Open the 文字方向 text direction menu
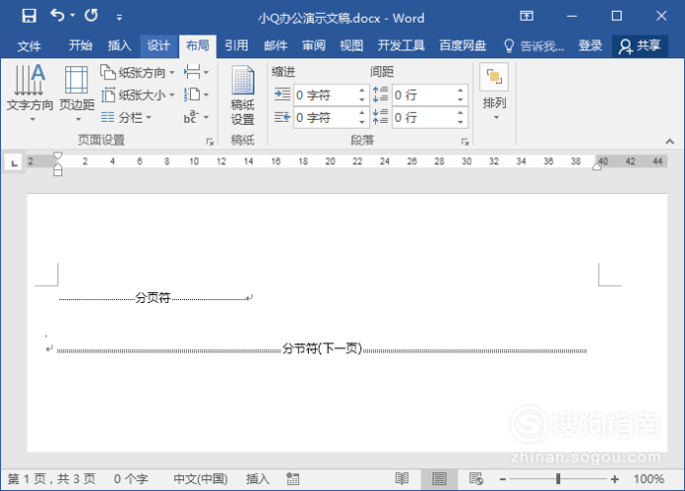The image size is (685, 491). click(30, 93)
